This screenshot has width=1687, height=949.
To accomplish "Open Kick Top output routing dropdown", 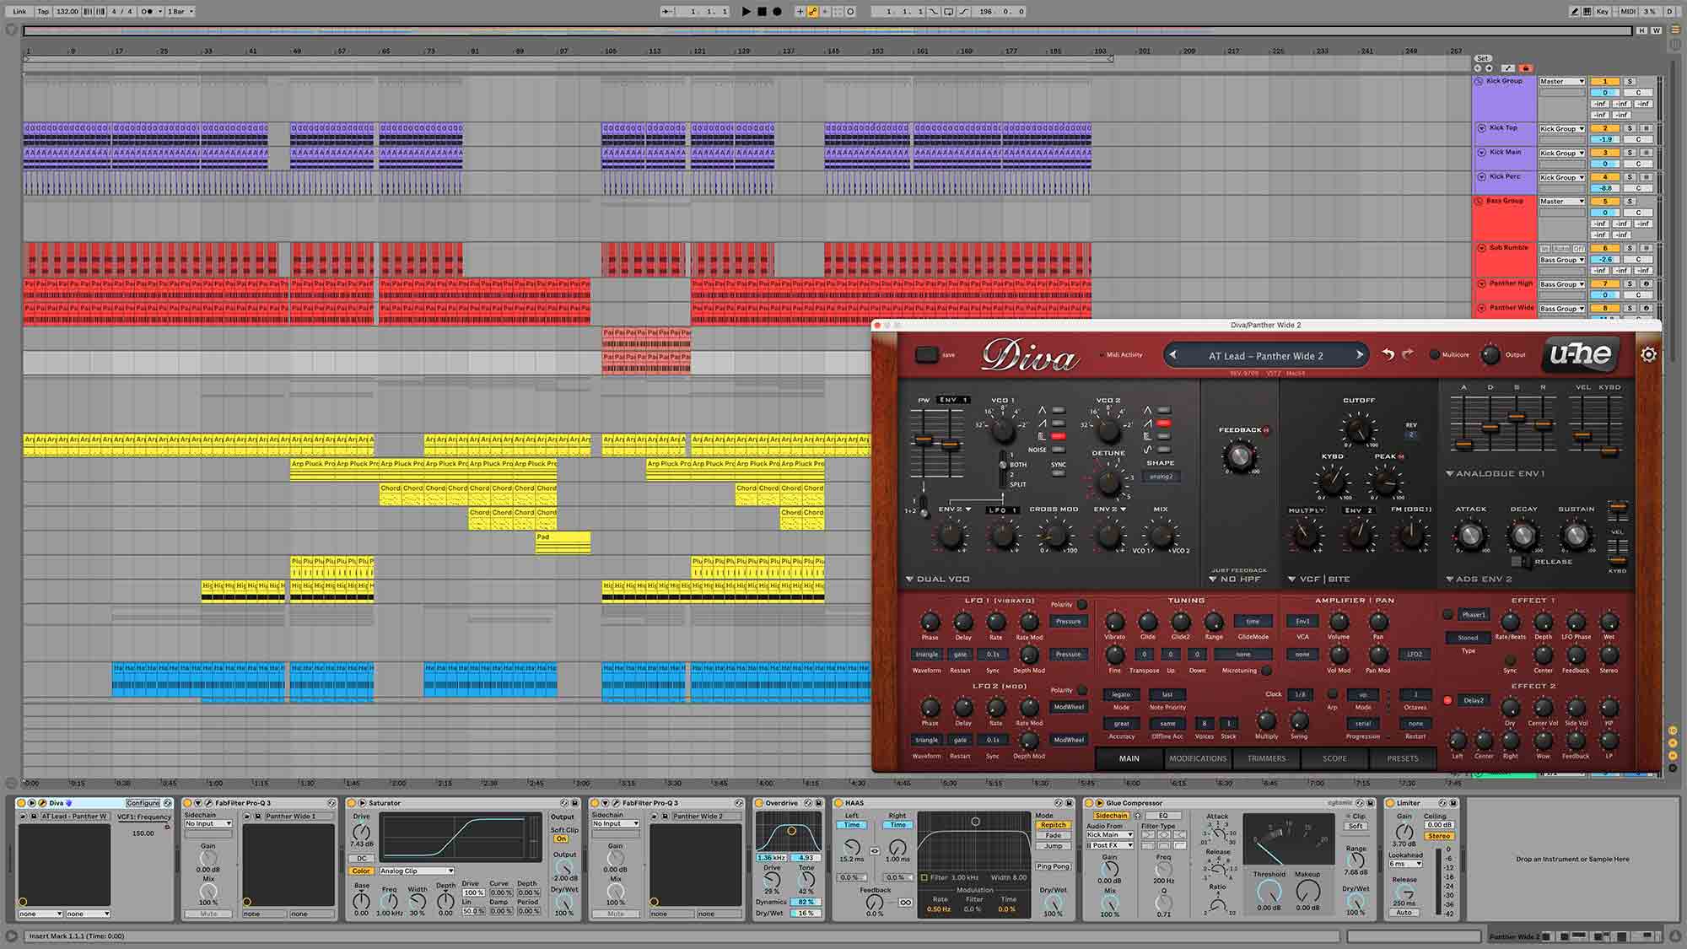I will [1561, 129].
